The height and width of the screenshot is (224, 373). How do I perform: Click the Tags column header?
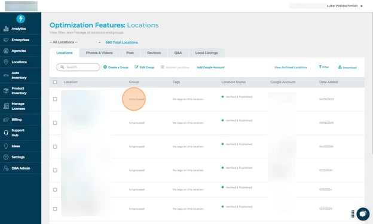(176, 82)
